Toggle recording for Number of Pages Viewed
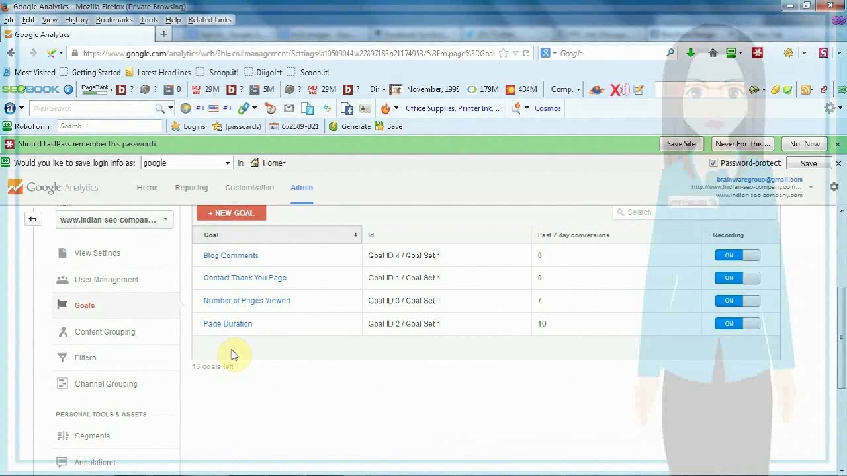 click(x=737, y=301)
